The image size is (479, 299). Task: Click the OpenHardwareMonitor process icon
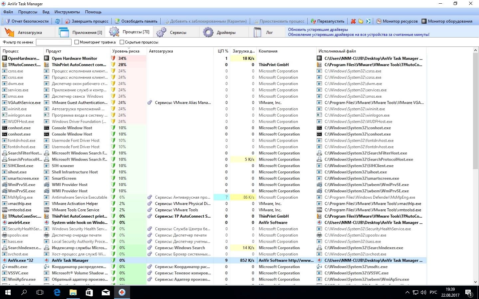pos(5,58)
